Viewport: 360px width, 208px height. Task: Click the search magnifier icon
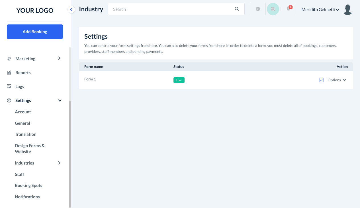point(237,9)
